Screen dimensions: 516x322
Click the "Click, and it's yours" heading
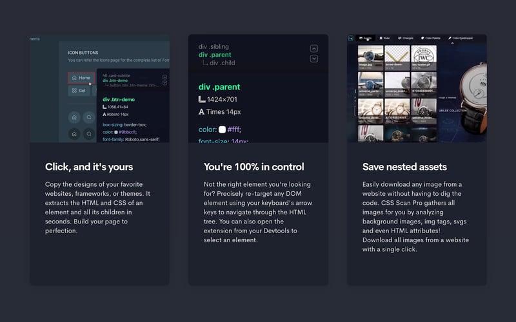point(89,167)
